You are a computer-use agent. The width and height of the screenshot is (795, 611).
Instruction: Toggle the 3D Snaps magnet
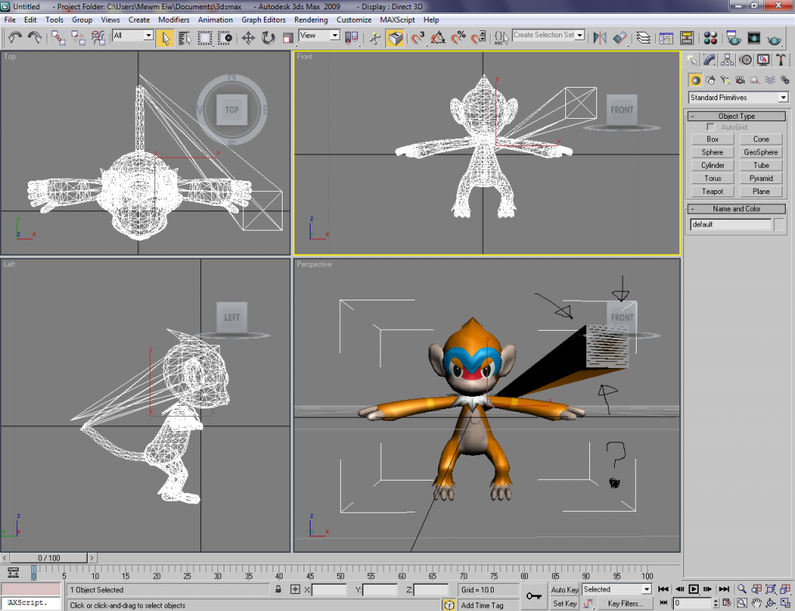(x=417, y=38)
